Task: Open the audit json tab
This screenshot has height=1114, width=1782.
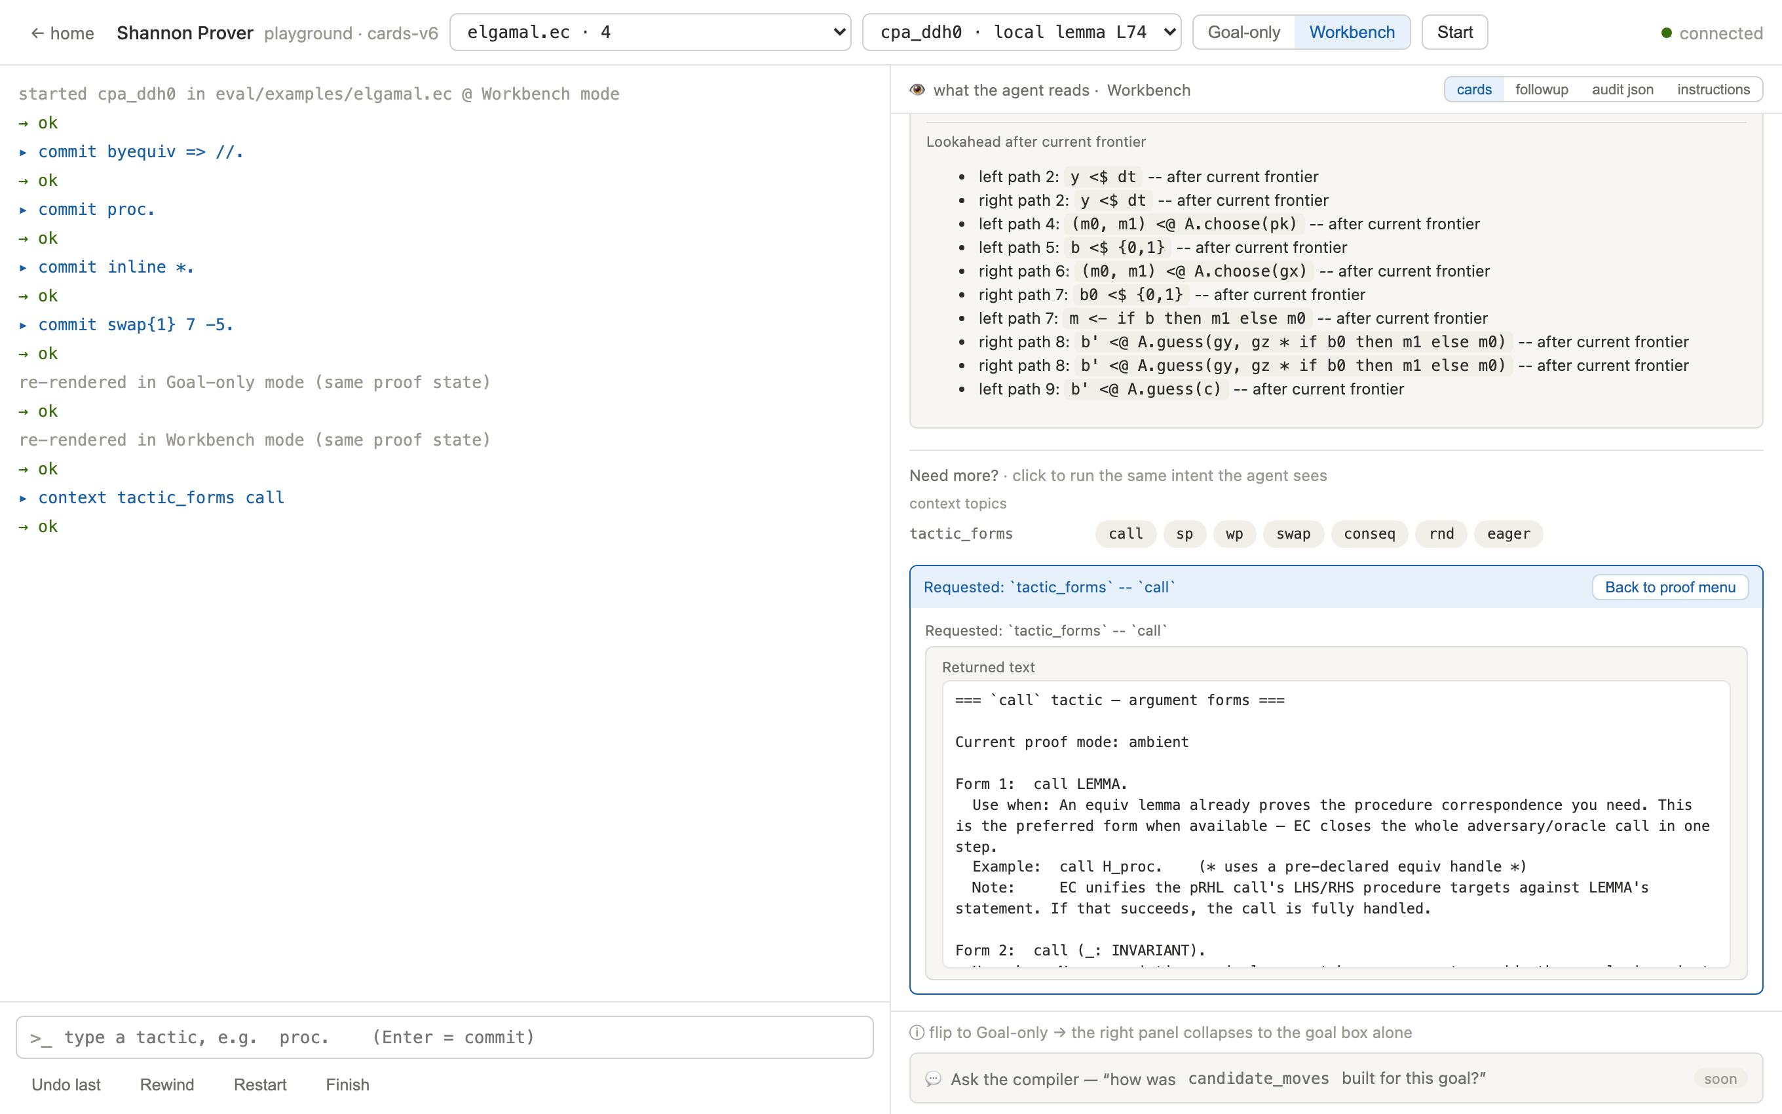Action: click(x=1622, y=90)
